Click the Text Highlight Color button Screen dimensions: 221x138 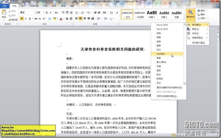pos(55,19)
